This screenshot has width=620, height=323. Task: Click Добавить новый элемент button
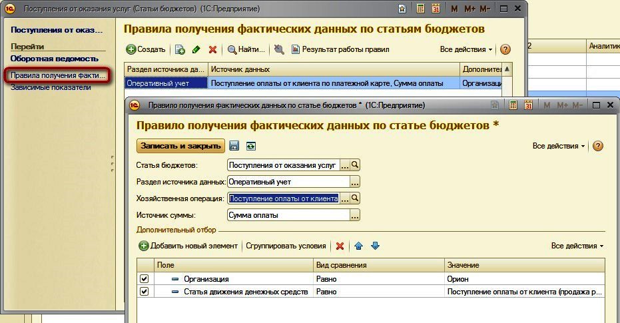coord(188,246)
